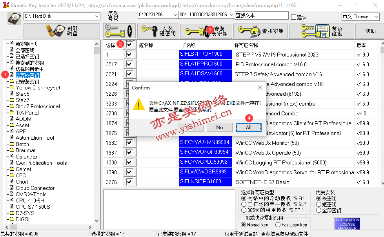This screenshot has width=384, height=237.
Task: Select the APF tree item
Action: pos(20,131)
